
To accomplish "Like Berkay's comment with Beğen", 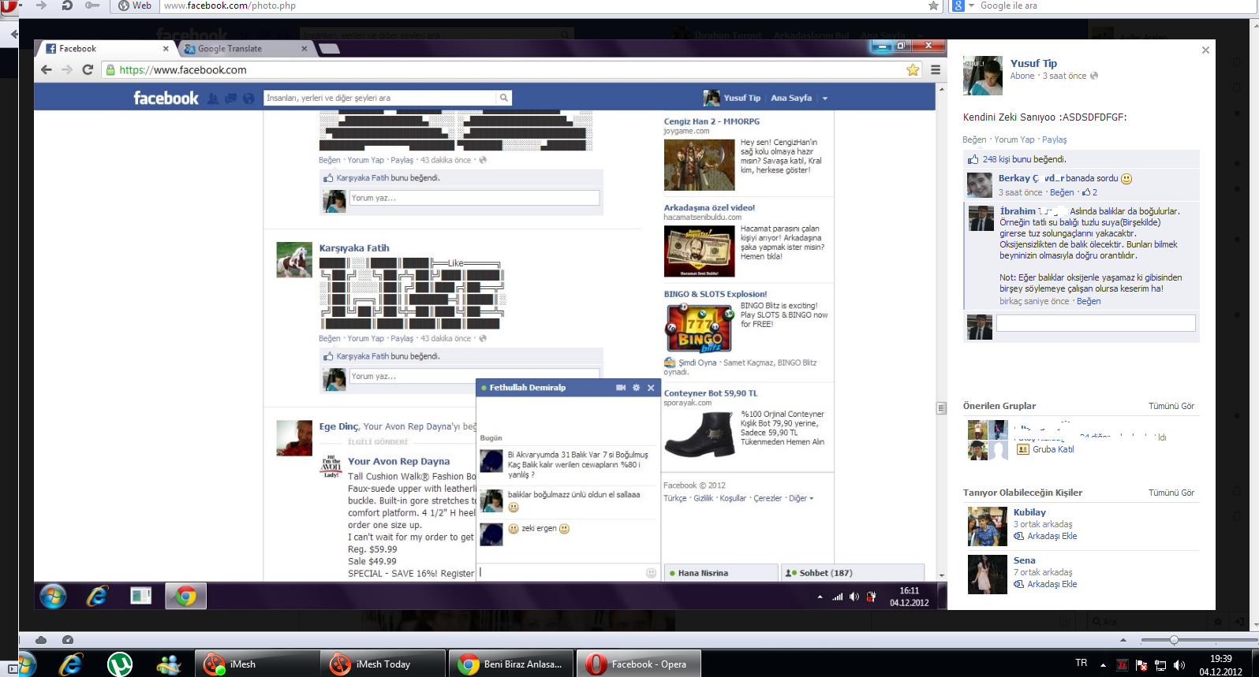I will pyautogui.click(x=1062, y=192).
